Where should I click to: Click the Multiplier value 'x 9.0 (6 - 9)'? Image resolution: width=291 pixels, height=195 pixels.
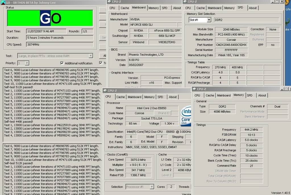[138, 165]
